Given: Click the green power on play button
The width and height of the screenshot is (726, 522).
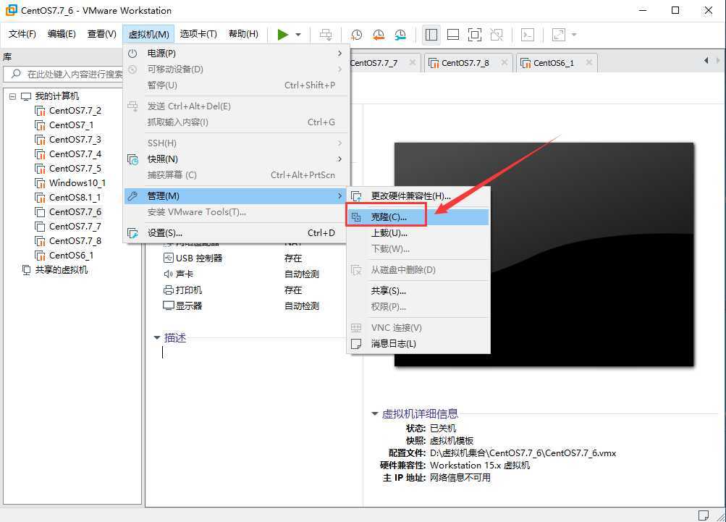Looking at the screenshot, I should [283, 35].
